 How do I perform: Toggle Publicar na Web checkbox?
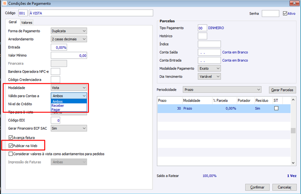pyautogui.click(x=11, y=145)
